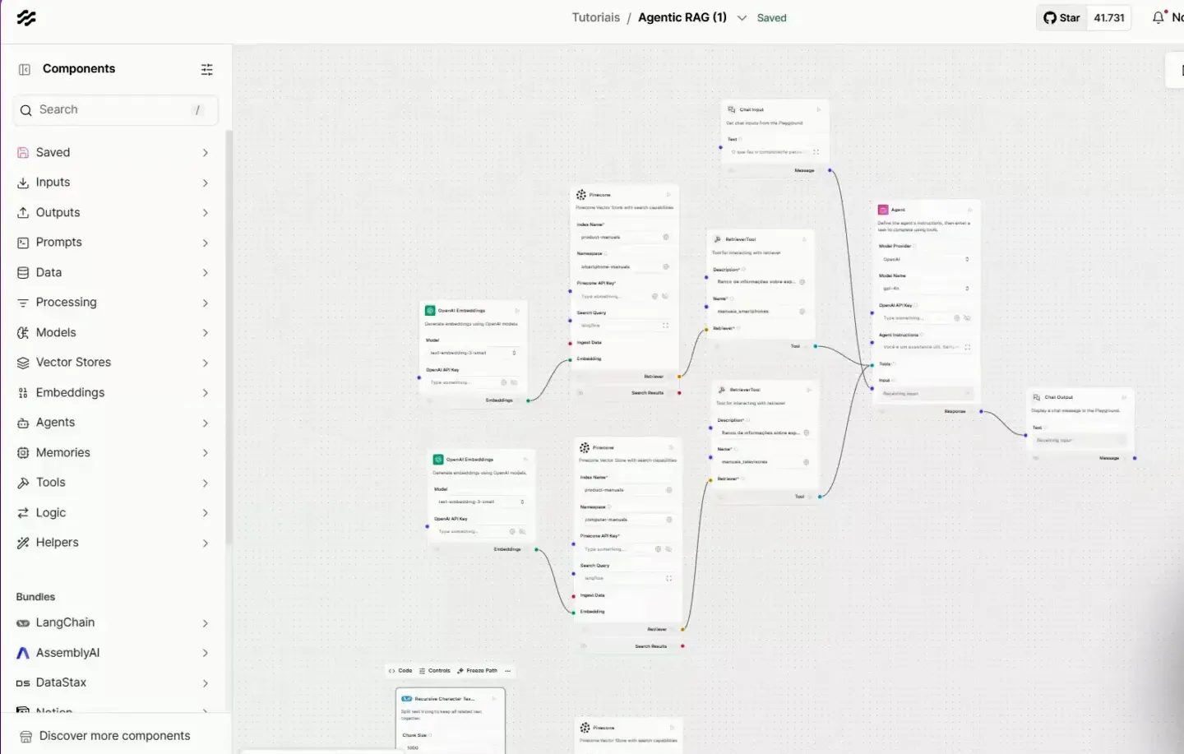The height and width of the screenshot is (754, 1184).
Task: Open the component filter settings icon
Action: pyautogui.click(x=207, y=69)
